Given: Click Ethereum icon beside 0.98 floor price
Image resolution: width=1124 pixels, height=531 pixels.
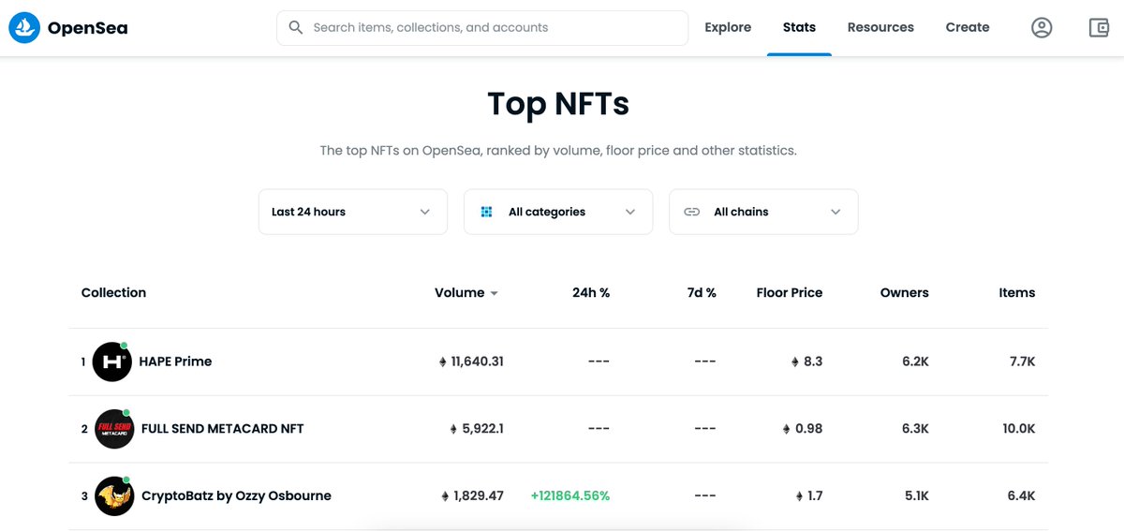Looking at the screenshot, I should pyautogui.click(x=787, y=429).
